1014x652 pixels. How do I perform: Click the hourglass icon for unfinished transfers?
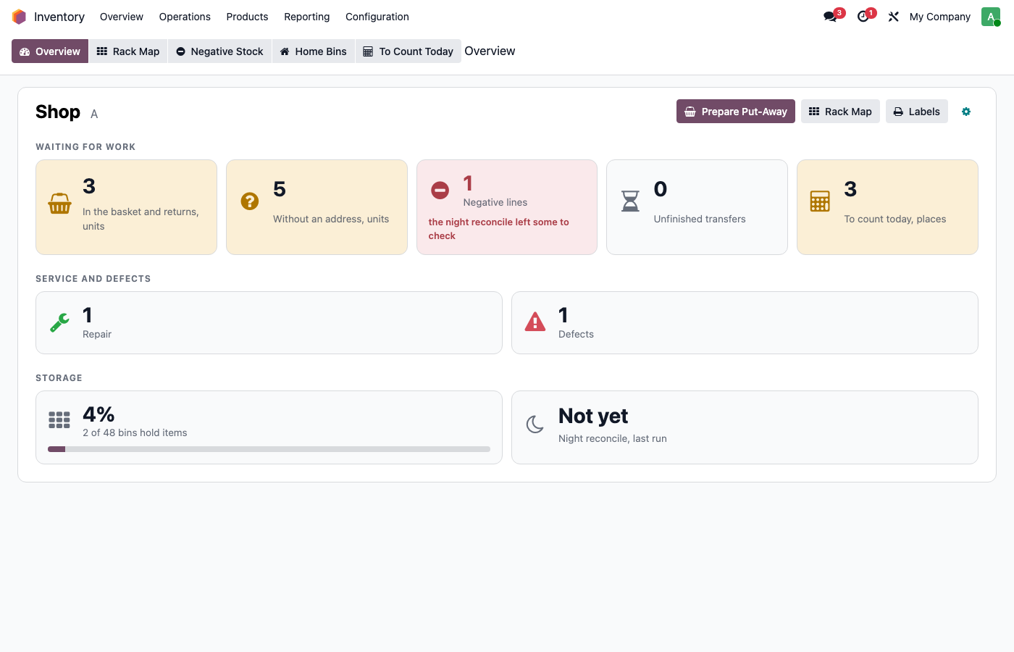(631, 201)
